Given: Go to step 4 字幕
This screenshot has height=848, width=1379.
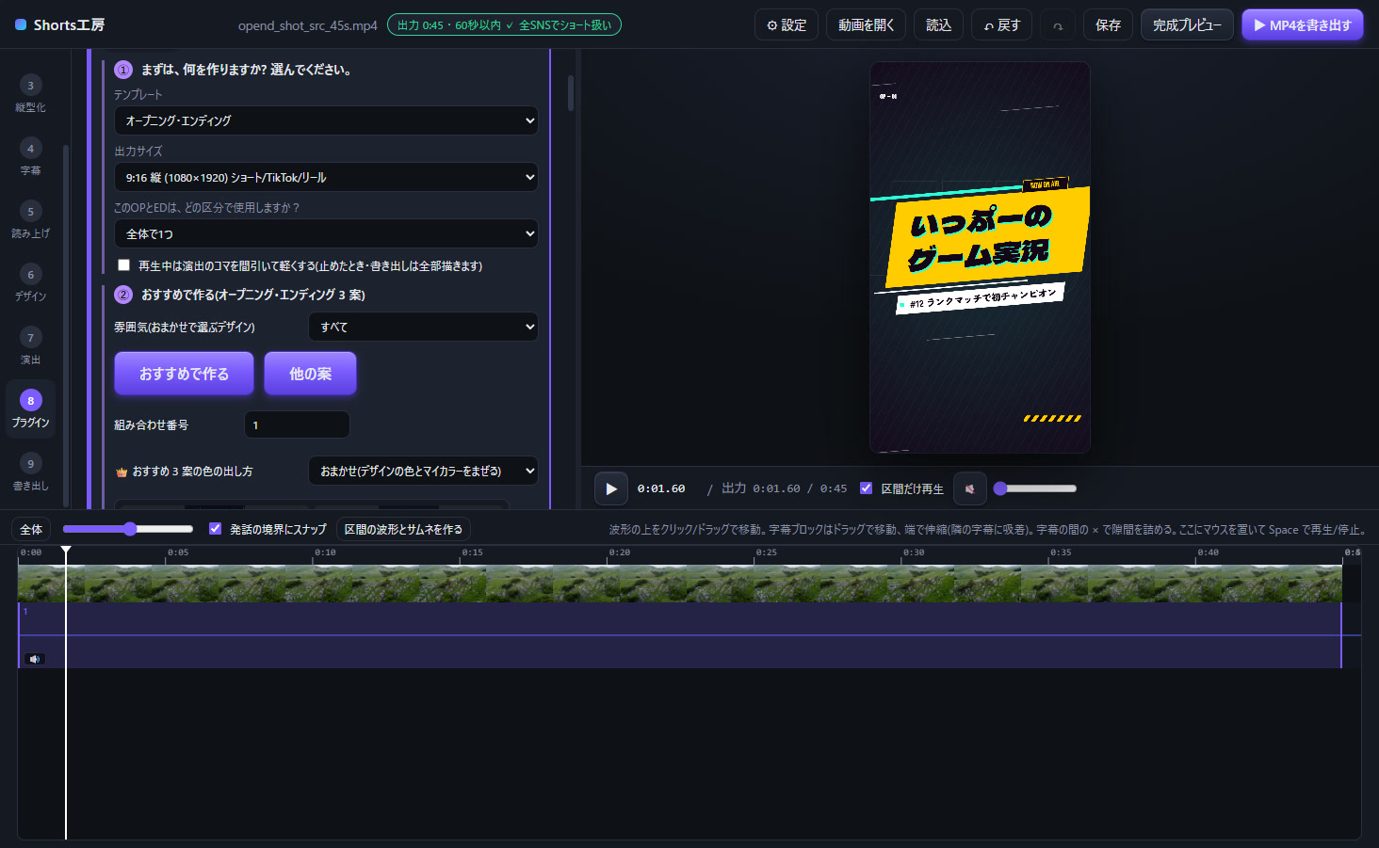Looking at the screenshot, I should 30,157.
